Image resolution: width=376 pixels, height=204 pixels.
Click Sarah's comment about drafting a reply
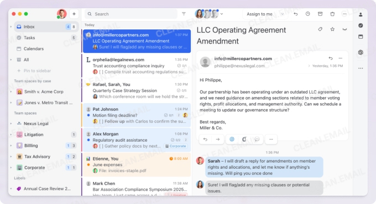[x=264, y=167]
